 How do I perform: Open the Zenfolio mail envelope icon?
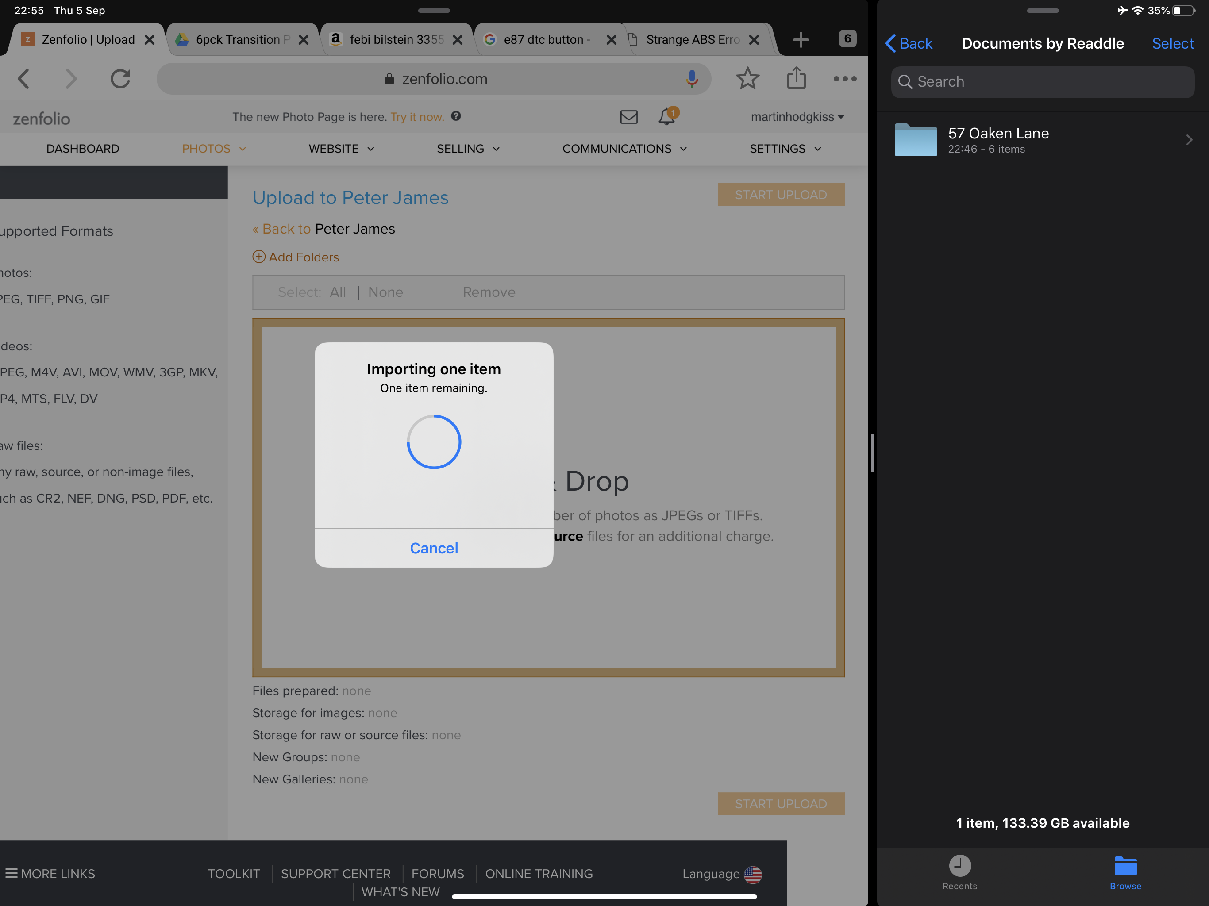(x=628, y=117)
